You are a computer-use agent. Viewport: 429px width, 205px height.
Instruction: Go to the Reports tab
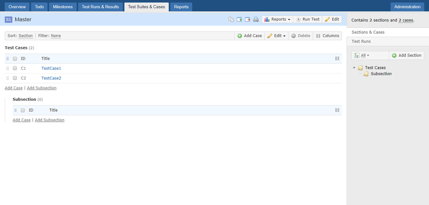tap(181, 7)
